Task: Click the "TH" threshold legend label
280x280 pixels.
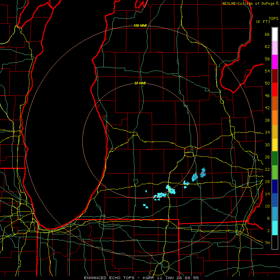Action: pyautogui.click(x=267, y=243)
